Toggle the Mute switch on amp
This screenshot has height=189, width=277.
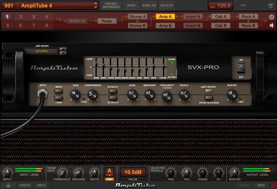coord(59,92)
